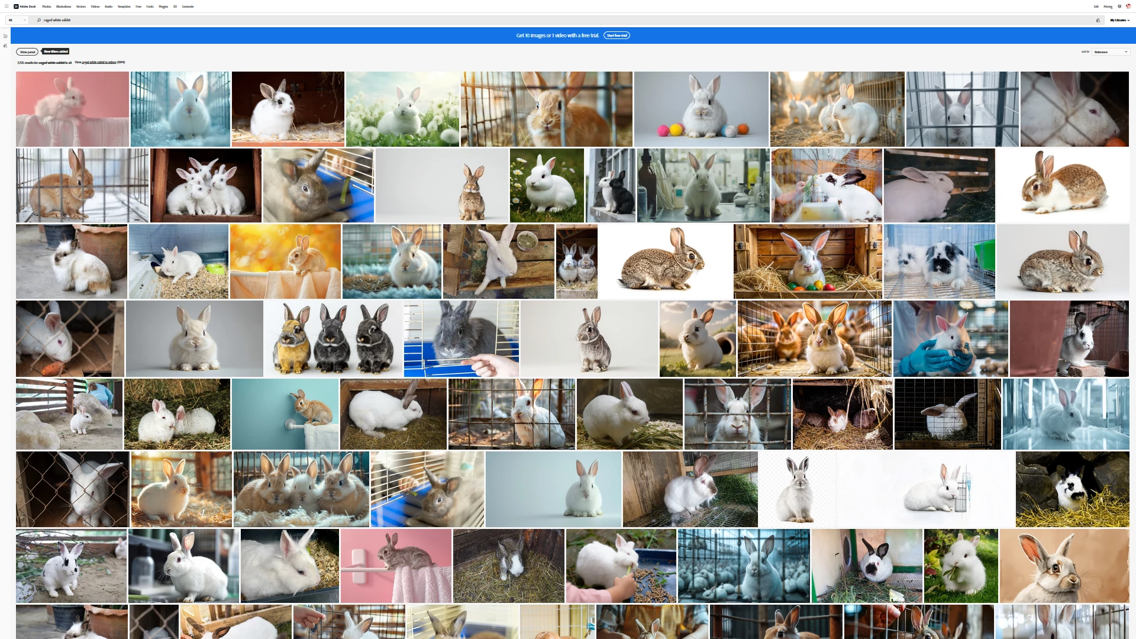Expand the My Libraries menu

(1119, 20)
